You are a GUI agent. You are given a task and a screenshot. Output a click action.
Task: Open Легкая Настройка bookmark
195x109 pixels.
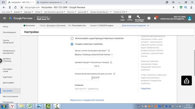tap(101, 12)
